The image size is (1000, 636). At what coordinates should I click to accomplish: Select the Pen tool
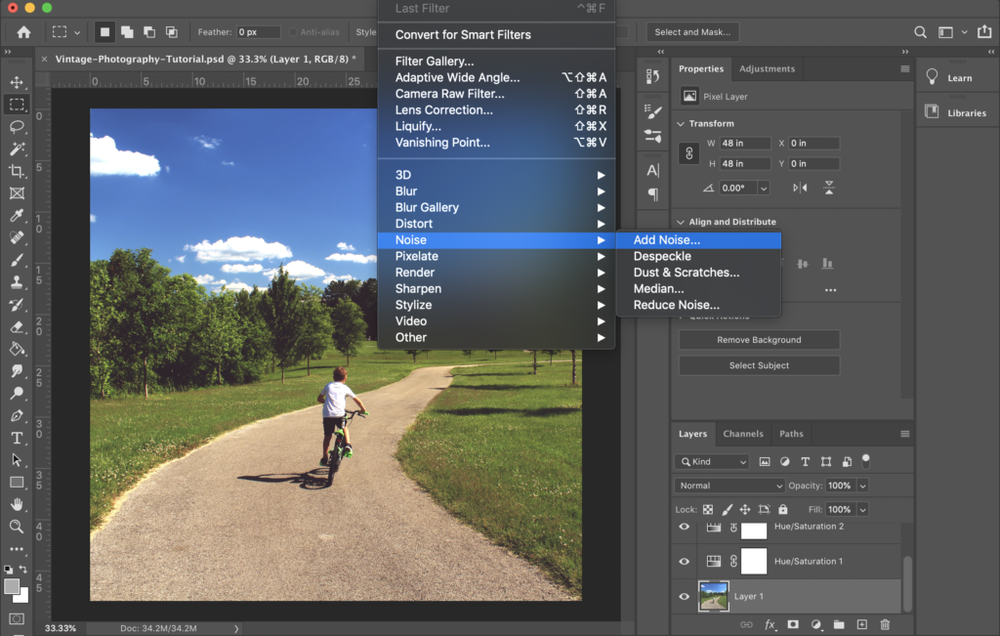(x=18, y=416)
